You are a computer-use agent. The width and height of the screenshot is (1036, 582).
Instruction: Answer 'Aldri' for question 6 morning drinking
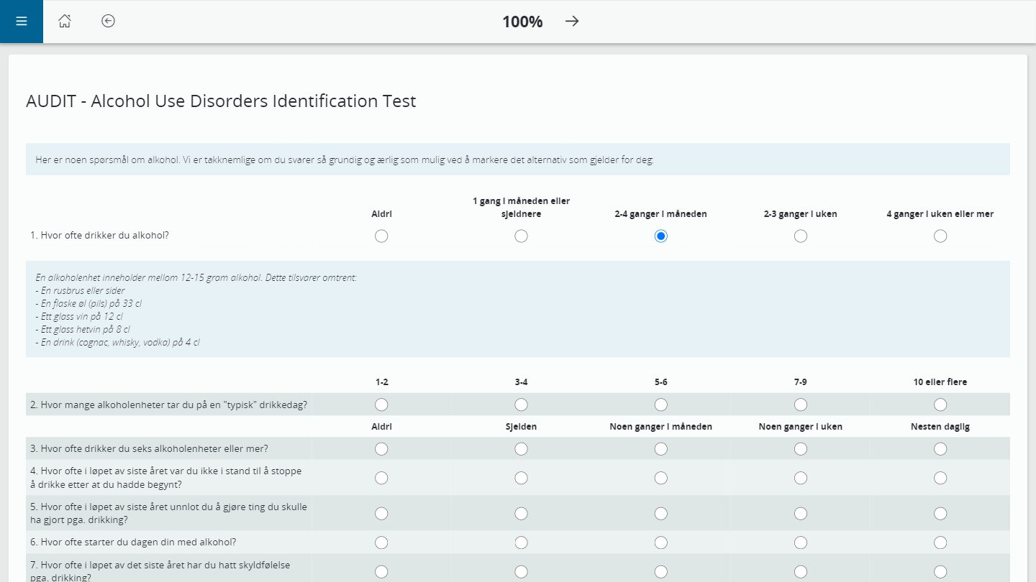pos(381,542)
